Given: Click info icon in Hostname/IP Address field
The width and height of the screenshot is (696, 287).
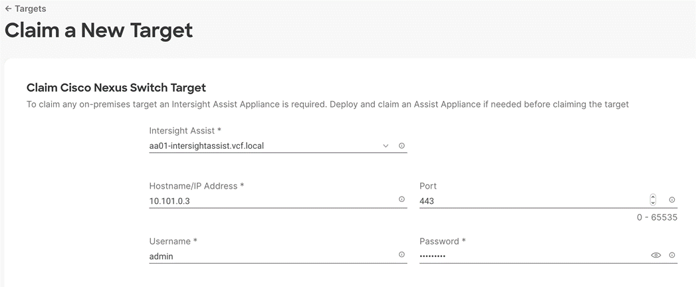Looking at the screenshot, I should [x=402, y=199].
